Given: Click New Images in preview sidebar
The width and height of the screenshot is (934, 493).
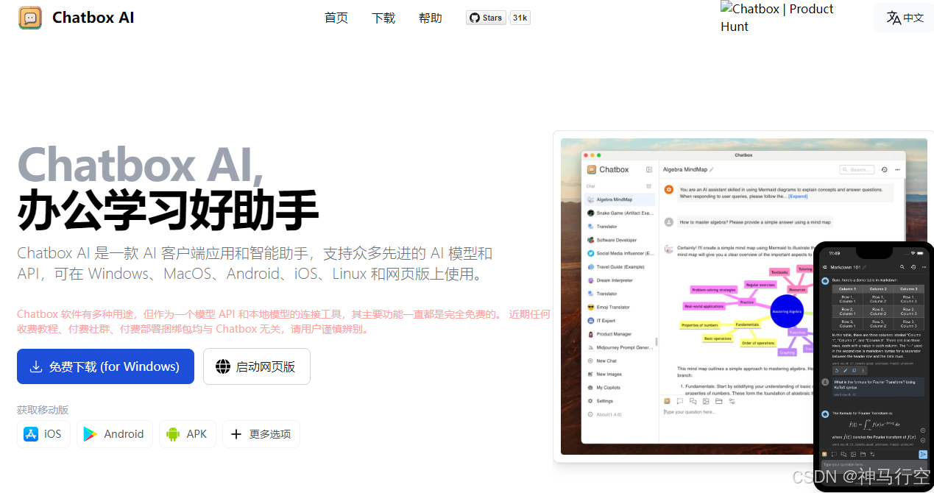Looking at the screenshot, I should pyautogui.click(x=620, y=375).
